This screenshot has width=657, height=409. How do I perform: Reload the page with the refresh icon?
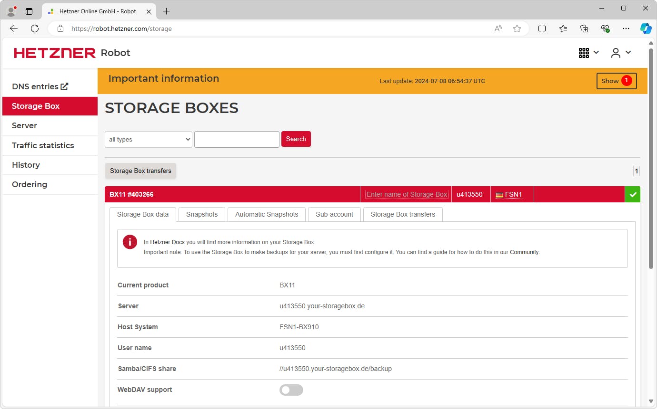[x=35, y=29]
